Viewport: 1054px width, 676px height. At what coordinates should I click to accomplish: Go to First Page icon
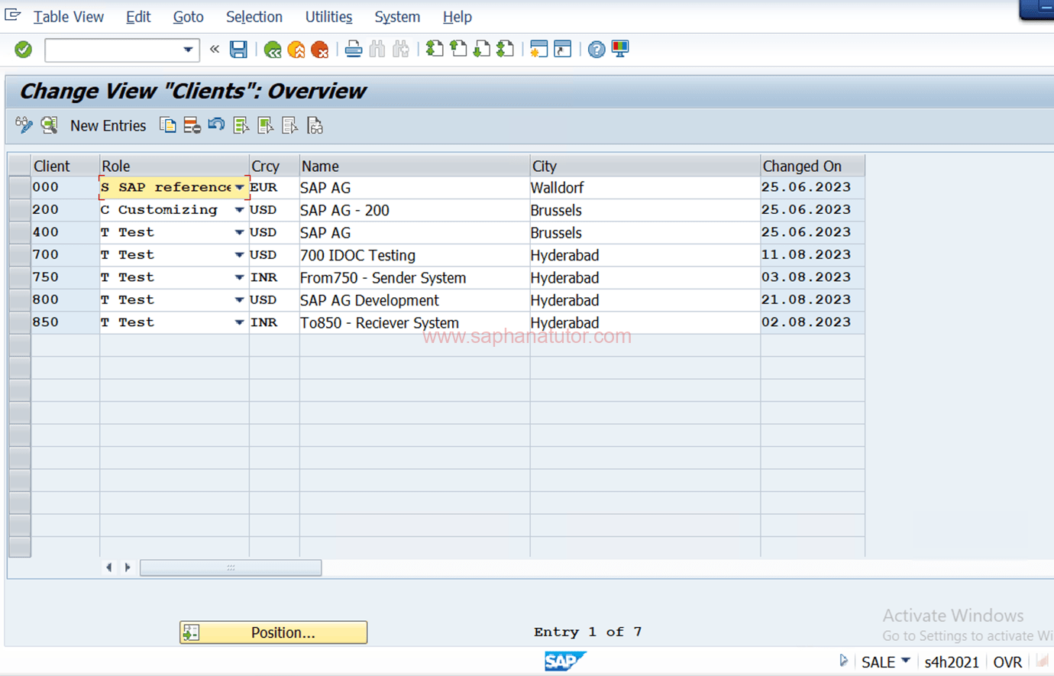point(435,50)
